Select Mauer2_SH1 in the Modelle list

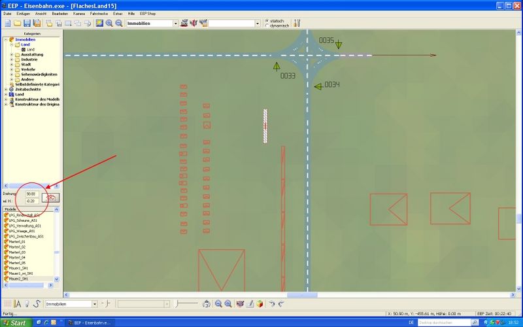point(18,279)
